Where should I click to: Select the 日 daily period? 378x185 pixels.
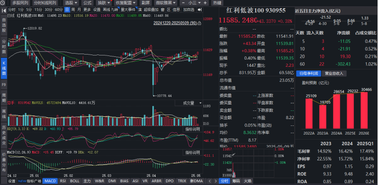67,10
